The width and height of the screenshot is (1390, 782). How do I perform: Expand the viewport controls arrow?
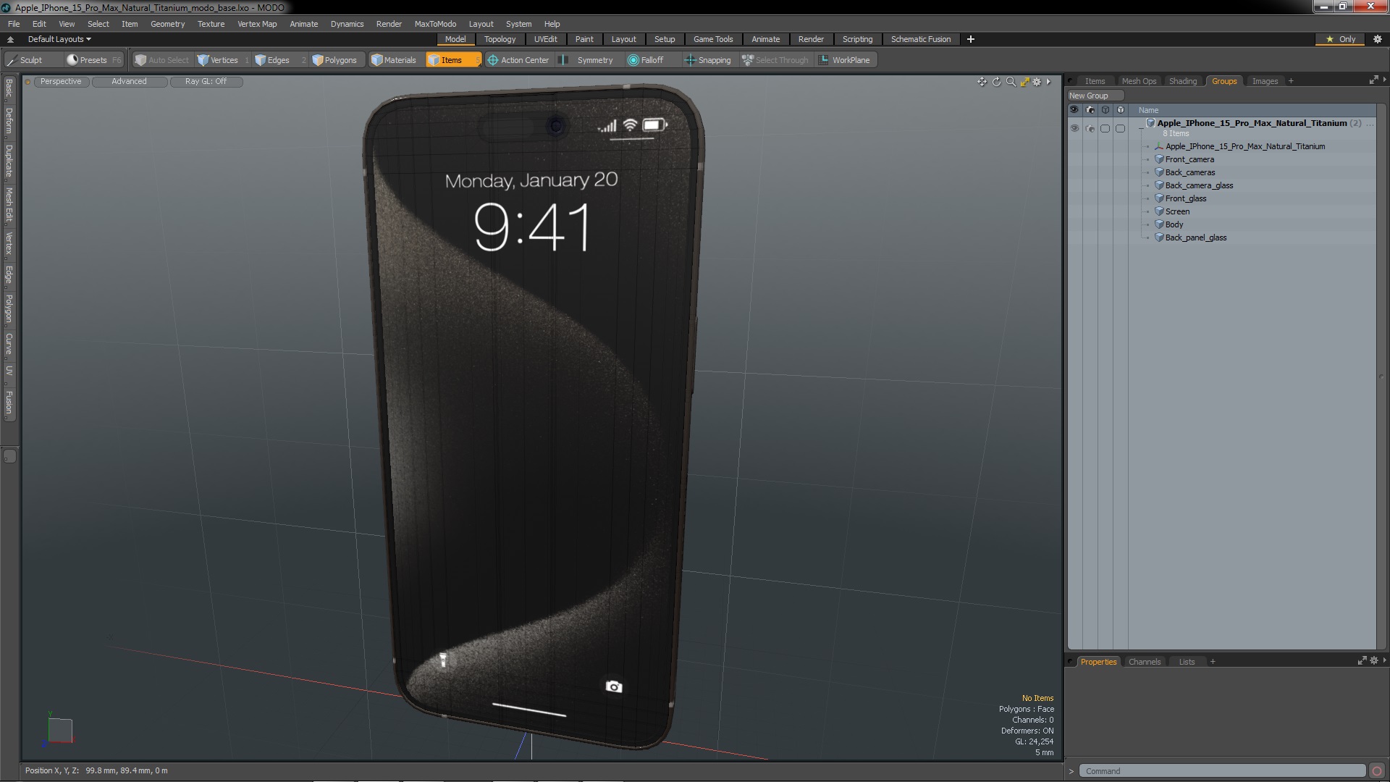(x=1048, y=82)
